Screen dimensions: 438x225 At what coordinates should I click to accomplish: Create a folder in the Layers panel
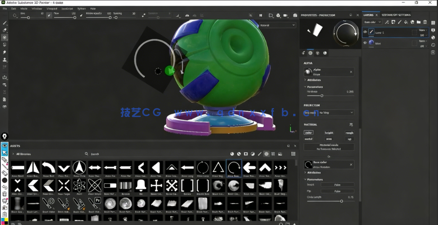pyautogui.click(x=419, y=22)
